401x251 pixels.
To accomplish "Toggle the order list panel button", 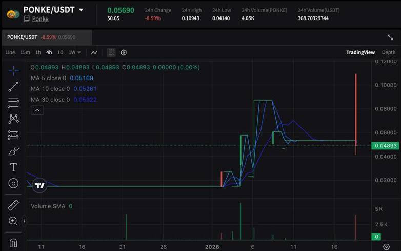I will point(111,52).
